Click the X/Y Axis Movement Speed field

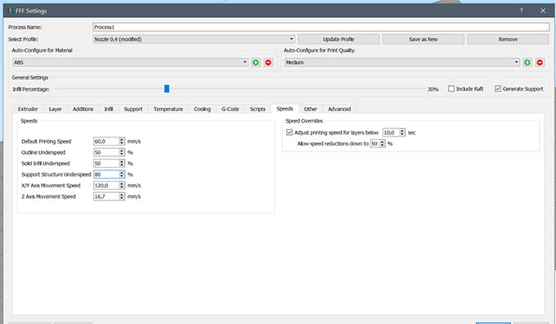click(106, 185)
